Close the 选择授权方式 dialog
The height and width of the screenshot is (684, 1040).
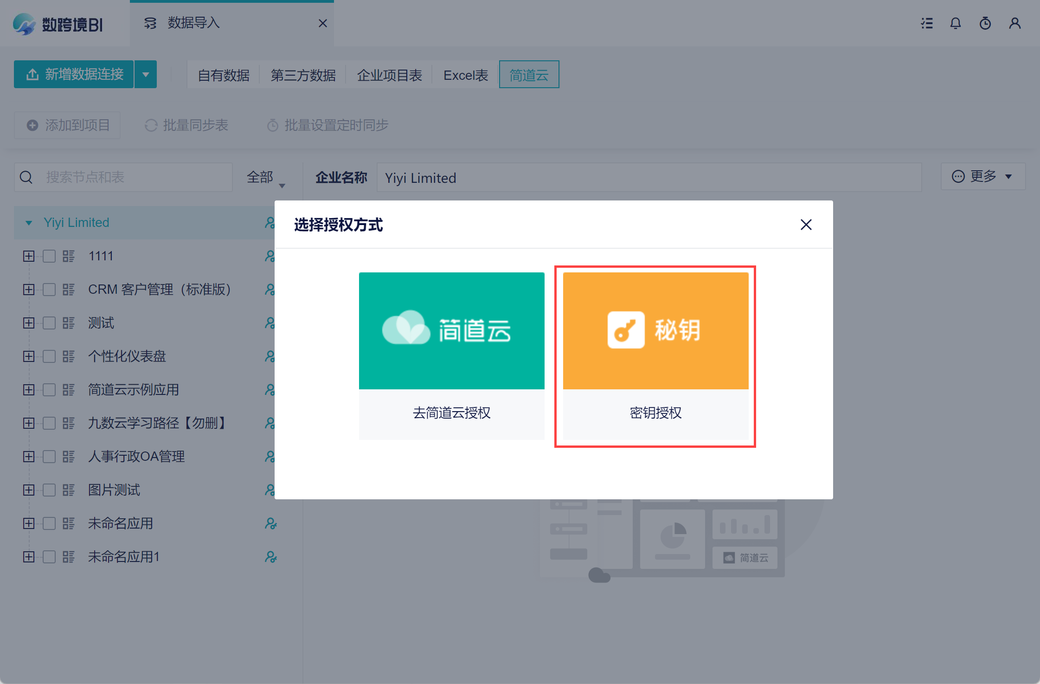point(806,225)
